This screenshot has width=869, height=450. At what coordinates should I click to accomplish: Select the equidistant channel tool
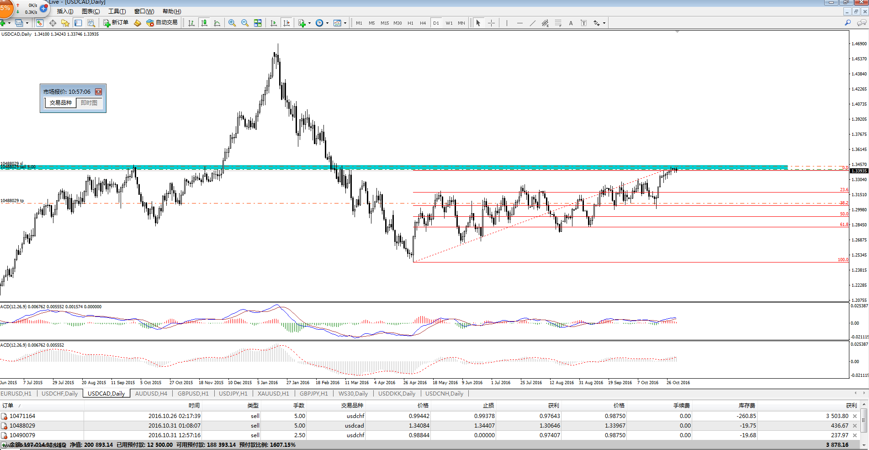545,23
